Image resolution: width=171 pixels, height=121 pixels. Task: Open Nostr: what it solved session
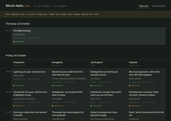(x=146, y=114)
